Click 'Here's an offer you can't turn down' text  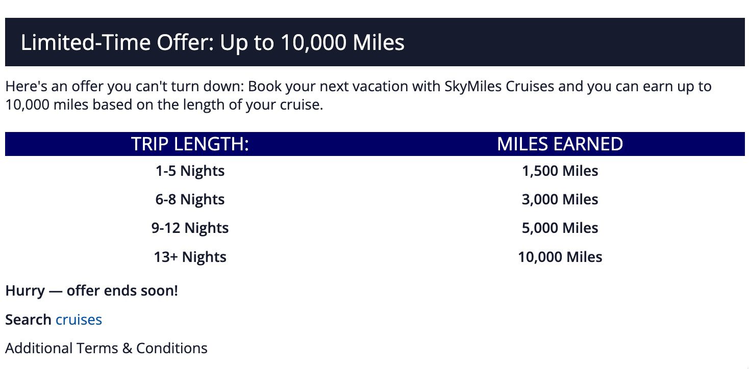pos(124,86)
